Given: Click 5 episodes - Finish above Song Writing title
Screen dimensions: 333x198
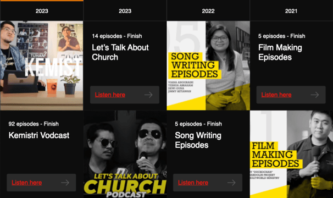Looking at the screenshot, I should click(x=198, y=124).
